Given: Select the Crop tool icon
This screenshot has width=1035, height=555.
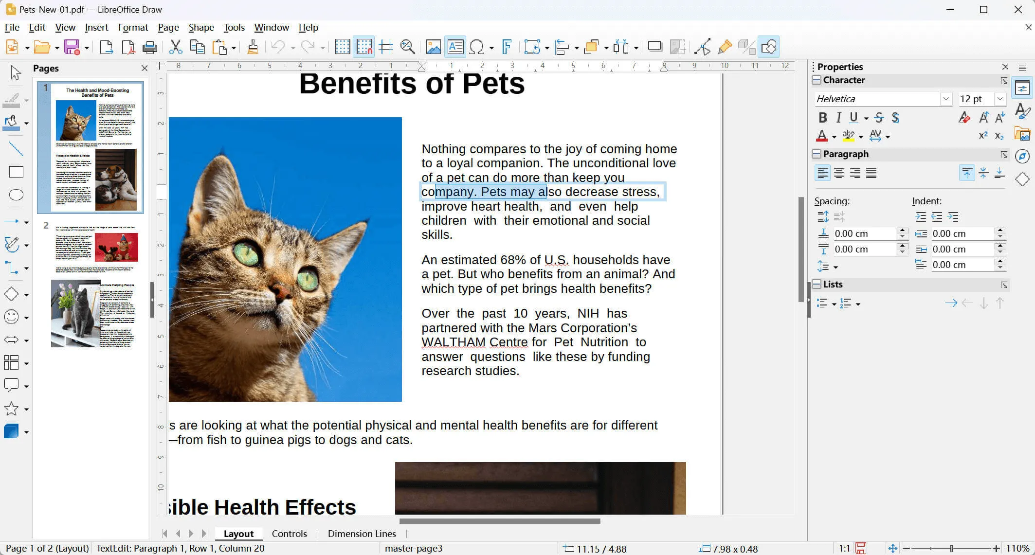Looking at the screenshot, I should click(x=677, y=46).
